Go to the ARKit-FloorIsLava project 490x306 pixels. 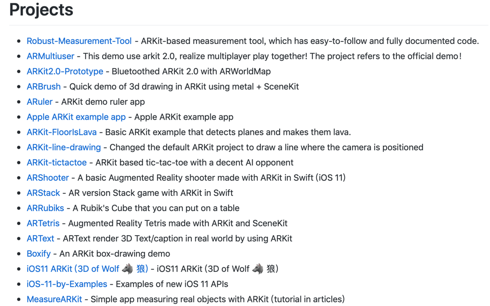[62, 132]
